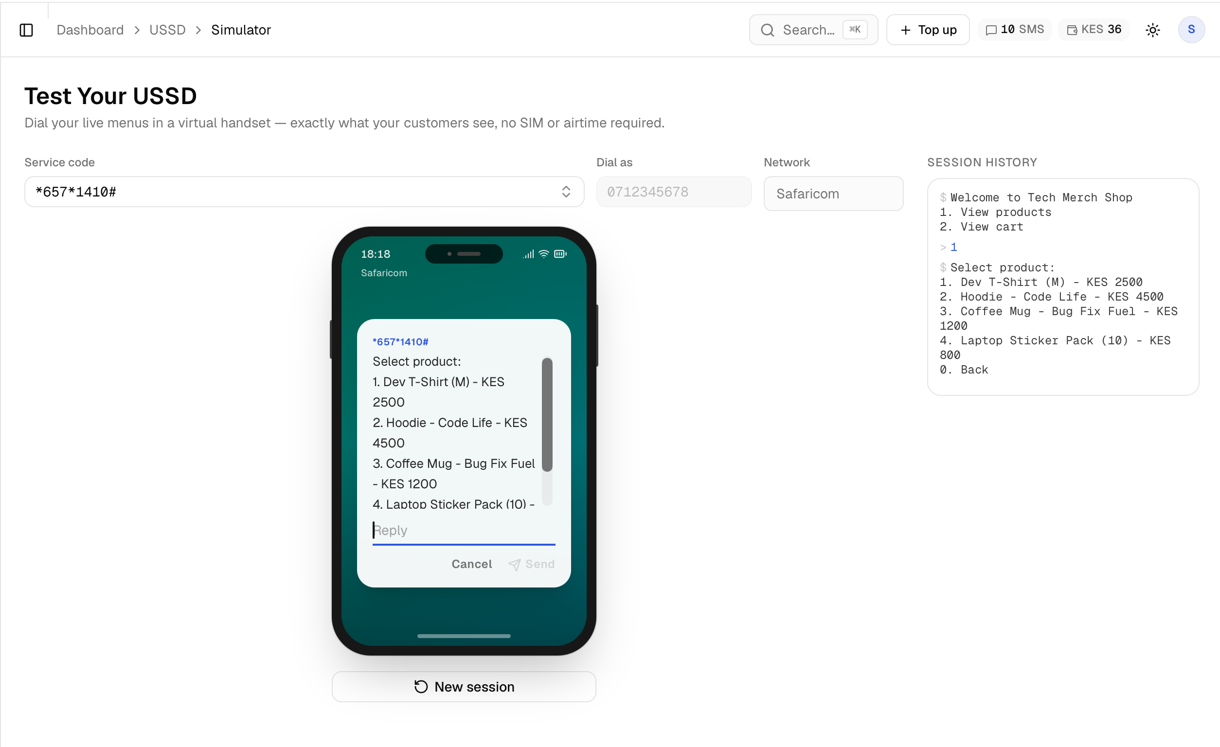The image size is (1220, 747).
Task: Cancel the USSD dialog
Action: [471, 564]
